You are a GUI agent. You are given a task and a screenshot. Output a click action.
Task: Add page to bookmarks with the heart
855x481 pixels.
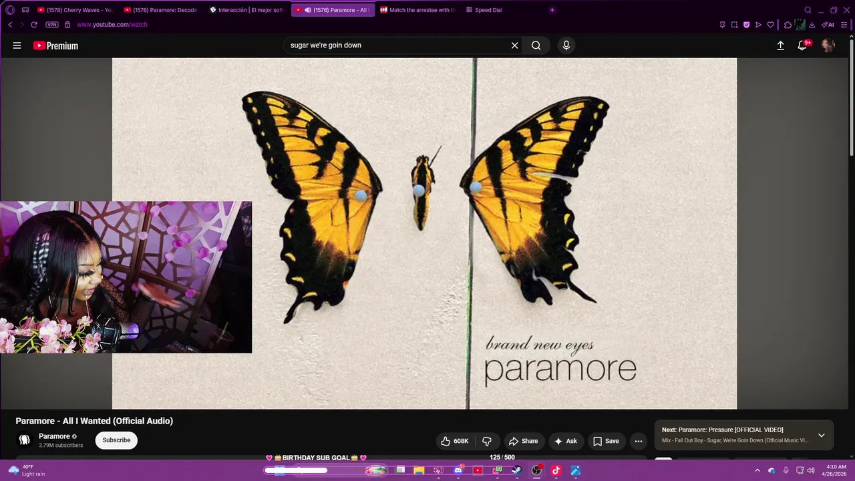coord(770,25)
